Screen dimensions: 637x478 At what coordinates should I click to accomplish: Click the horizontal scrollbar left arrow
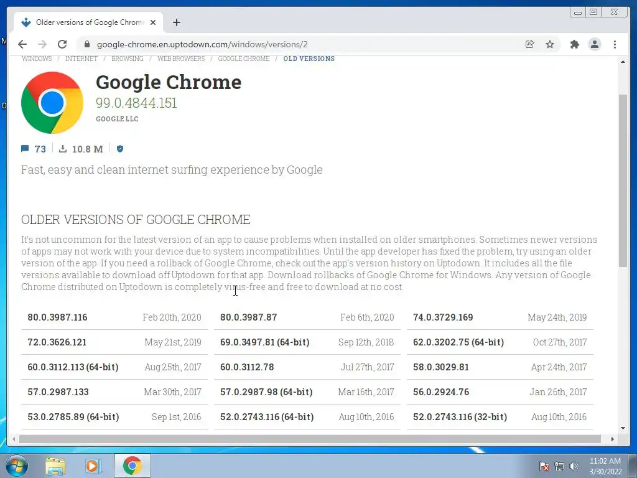[x=14, y=439]
